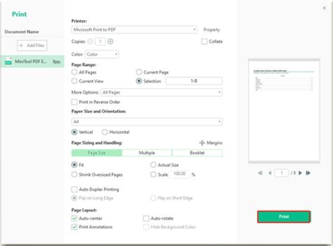Enable the Collate checkbox
333x246 pixels.
click(204, 42)
